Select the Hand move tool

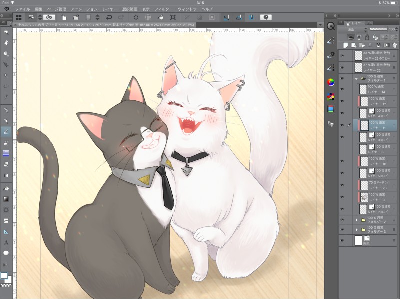(6, 43)
